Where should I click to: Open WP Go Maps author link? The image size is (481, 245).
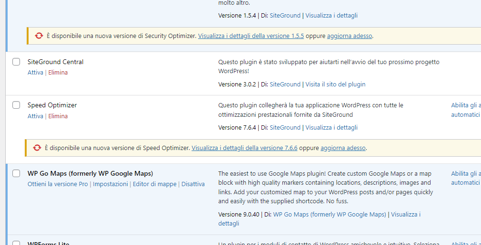[x=330, y=215]
